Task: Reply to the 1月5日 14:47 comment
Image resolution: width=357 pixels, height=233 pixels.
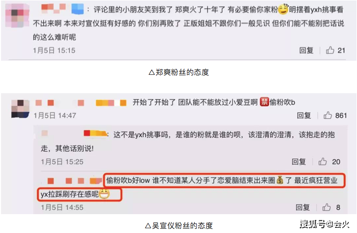Action: coord(304,116)
